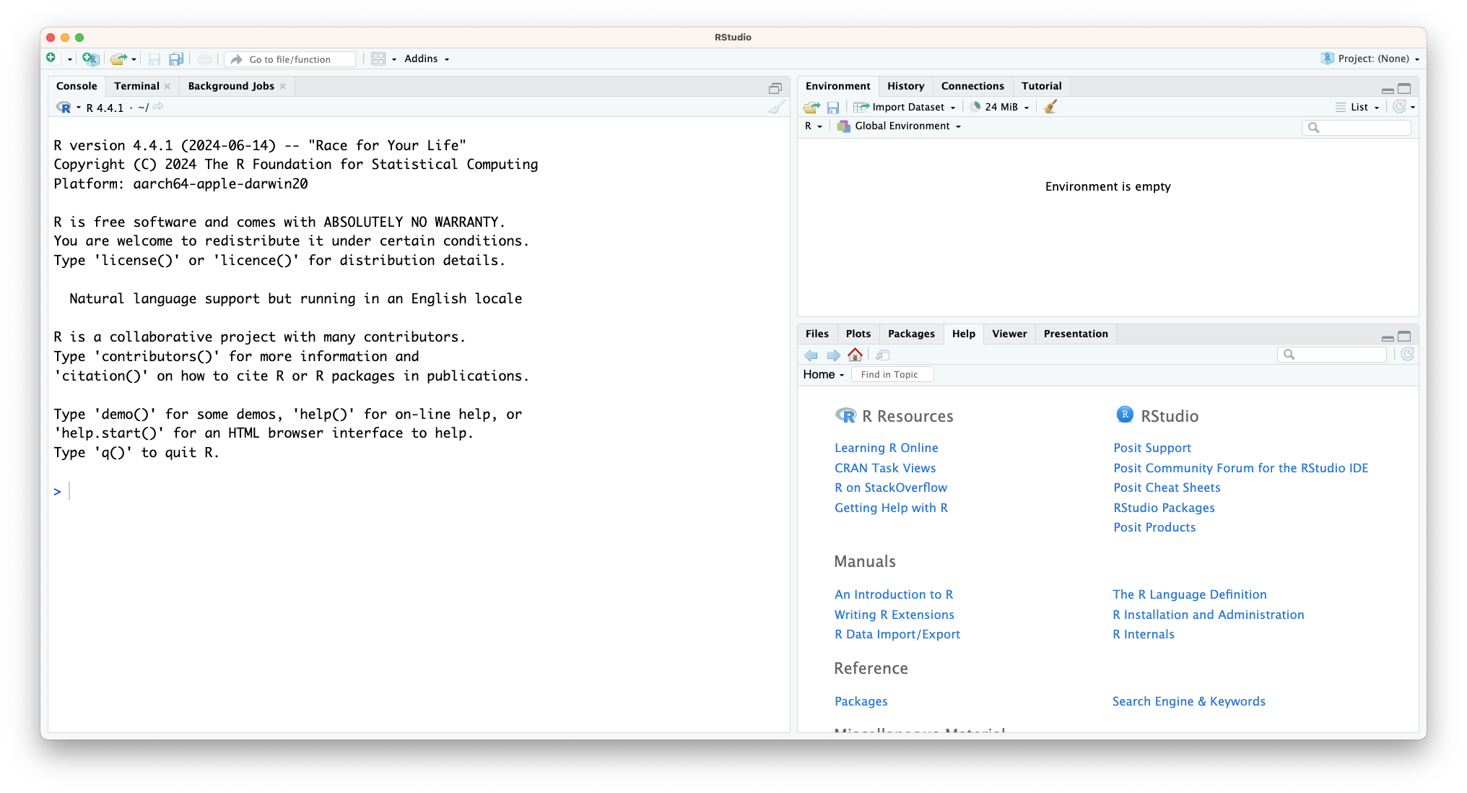Open the New File dropdown arrow
Image resolution: width=1467 pixels, height=793 pixels.
(x=69, y=59)
